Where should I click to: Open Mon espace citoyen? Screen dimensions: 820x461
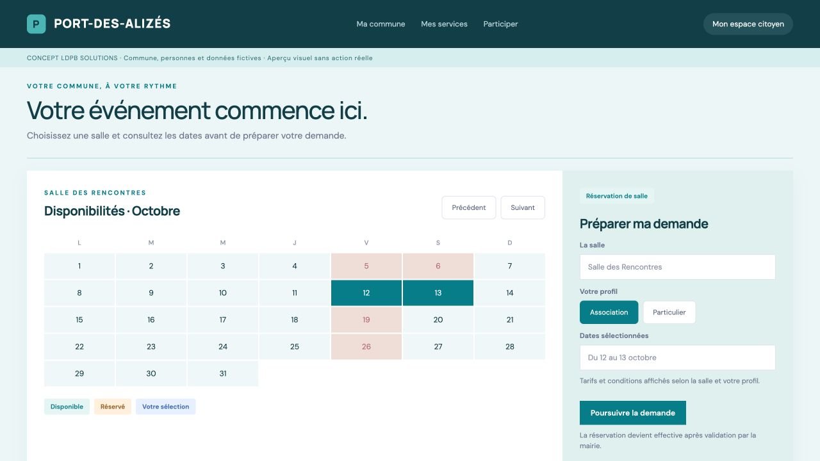click(748, 24)
